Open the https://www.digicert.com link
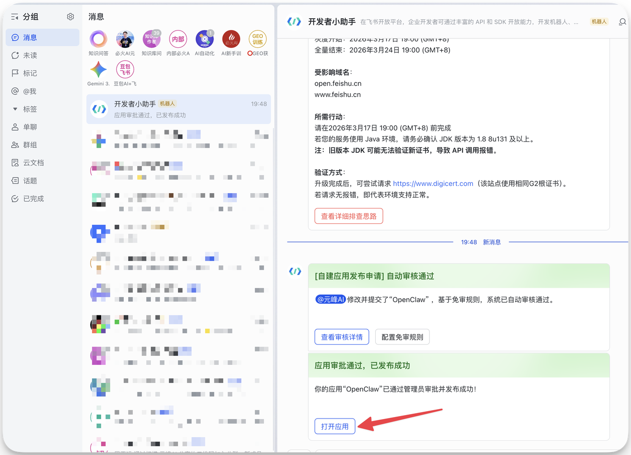This screenshot has height=455, width=631. (433, 183)
